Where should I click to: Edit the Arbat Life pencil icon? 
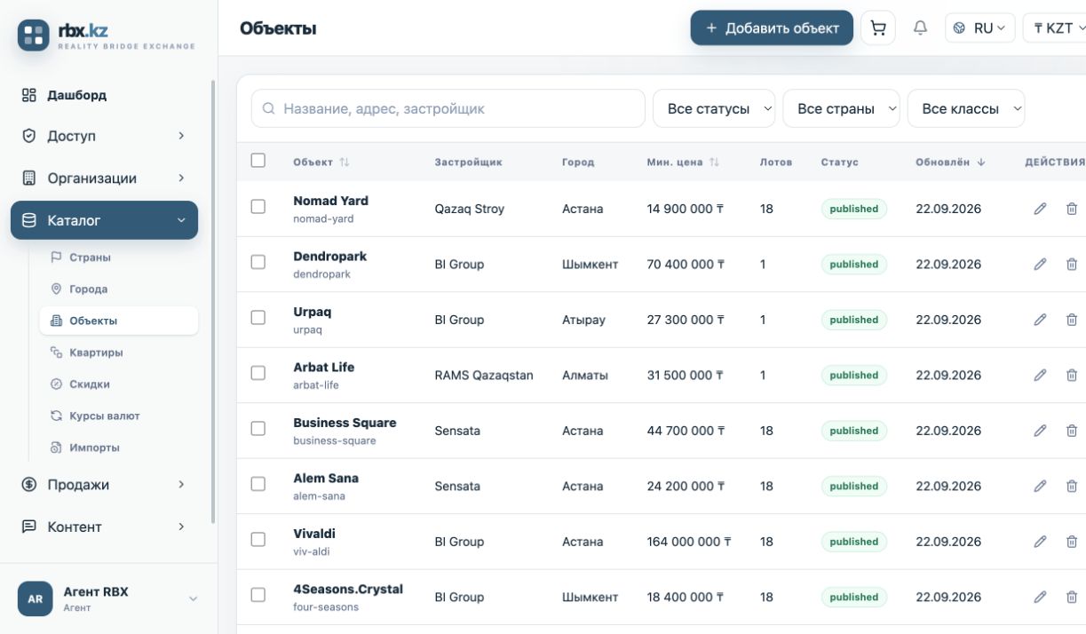1040,375
